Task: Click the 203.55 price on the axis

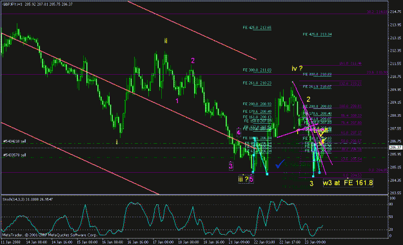Action: click(x=395, y=193)
